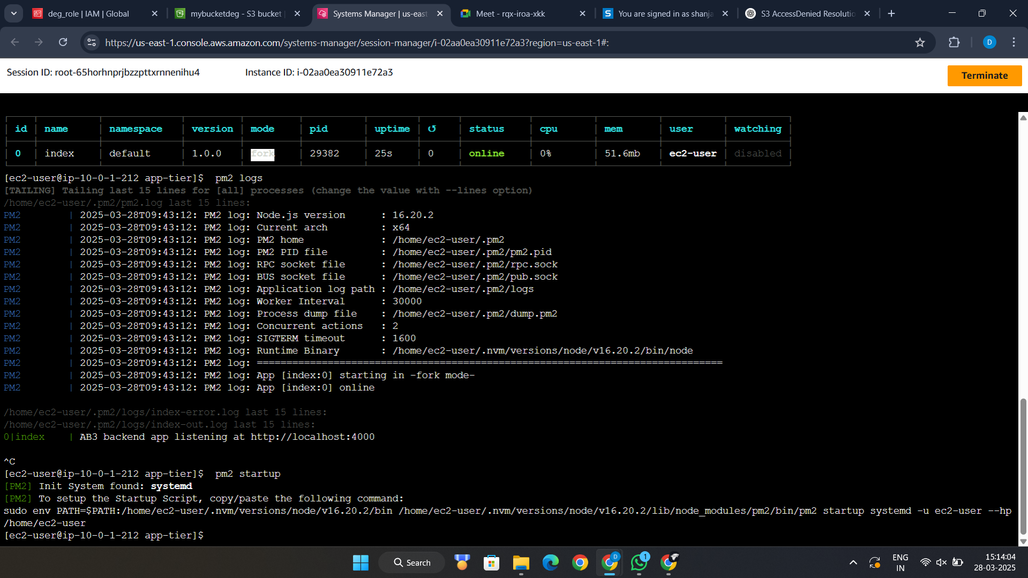Close the S3 AccessDenied Resolution tab
This screenshot has height=578, width=1028.
pyautogui.click(x=867, y=14)
